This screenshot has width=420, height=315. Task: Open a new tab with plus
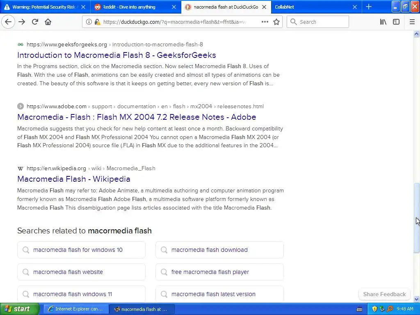(369, 7)
